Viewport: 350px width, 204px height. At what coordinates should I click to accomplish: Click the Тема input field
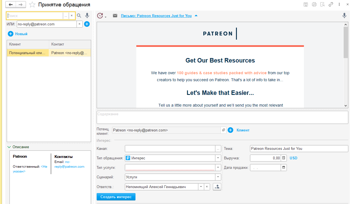click(x=299, y=149)
